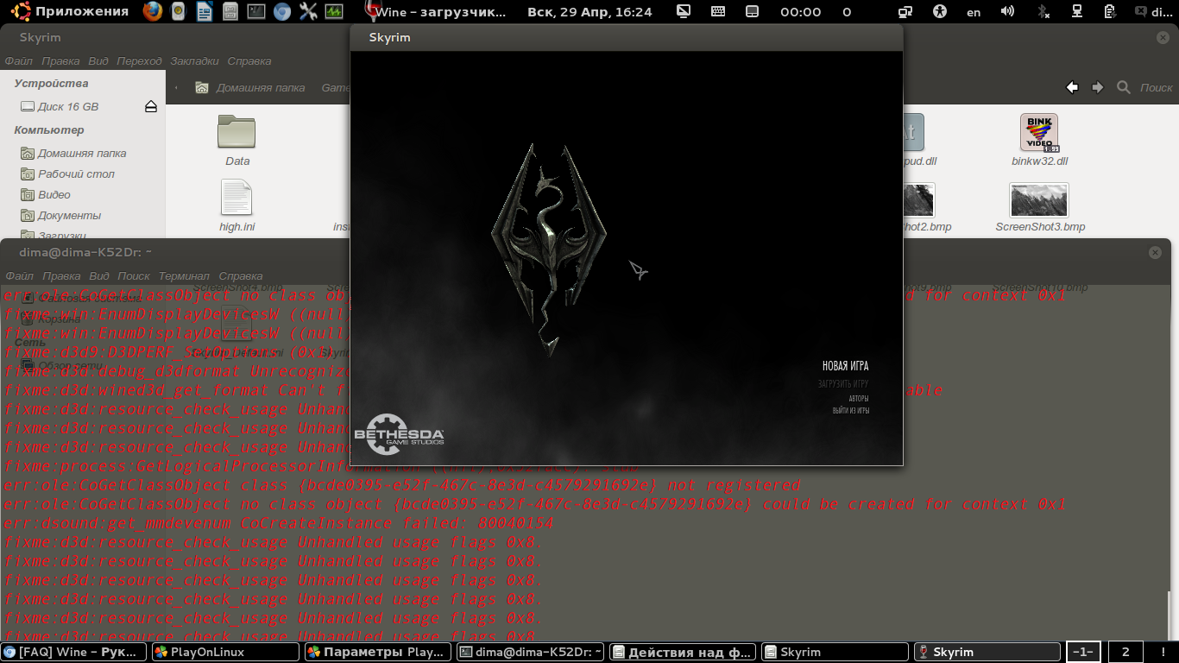Screen dimensions: 1179x663
Task: Launch LibreOffice Writer from top panel
Action: pyautogui.click(x=204, y=11)
